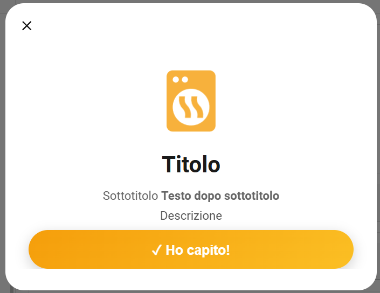Click the bold Testo dopo sottotitolo text
Screen dimensions: 380x293
tap(220, 196)
